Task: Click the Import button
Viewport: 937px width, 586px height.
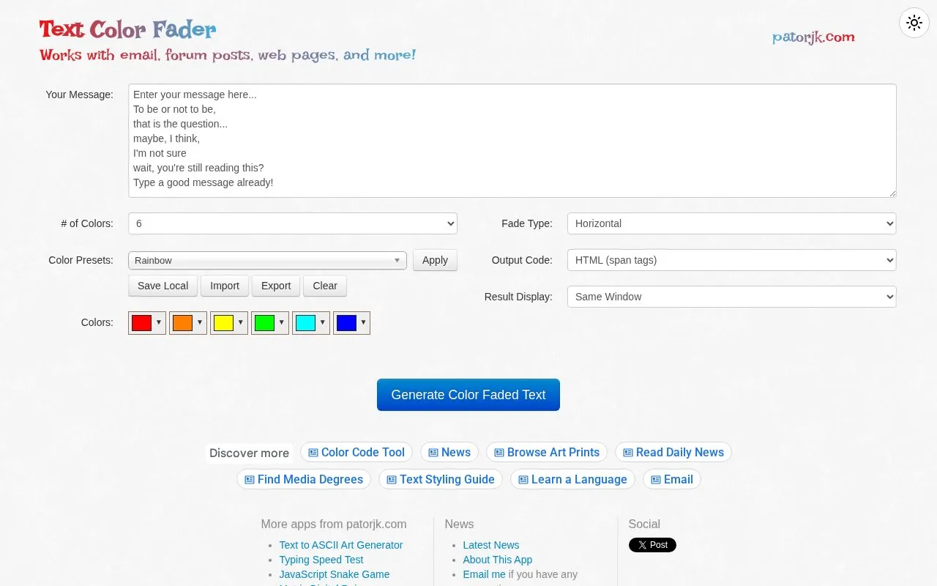Action: point(225,286)
